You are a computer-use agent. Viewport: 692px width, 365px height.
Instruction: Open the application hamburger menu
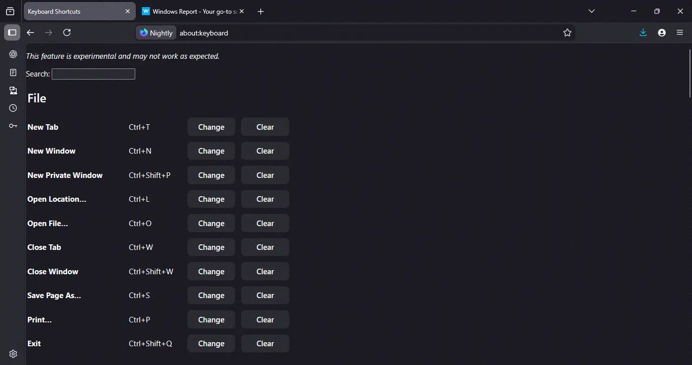tap(680, 32)
